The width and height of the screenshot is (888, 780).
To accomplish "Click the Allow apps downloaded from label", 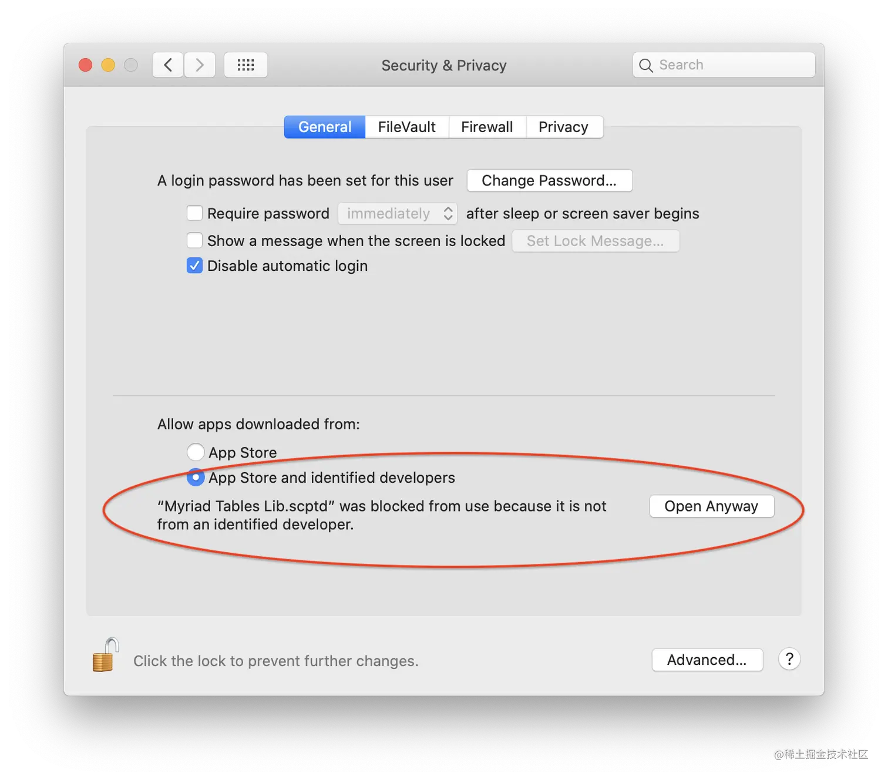I will coord(258,424).
